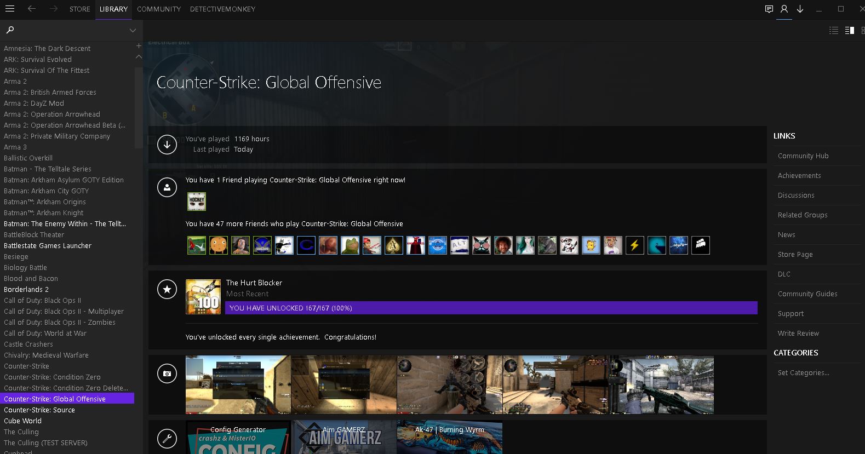
Task: Click the circled star achievements icon
Action: (167, 289)
